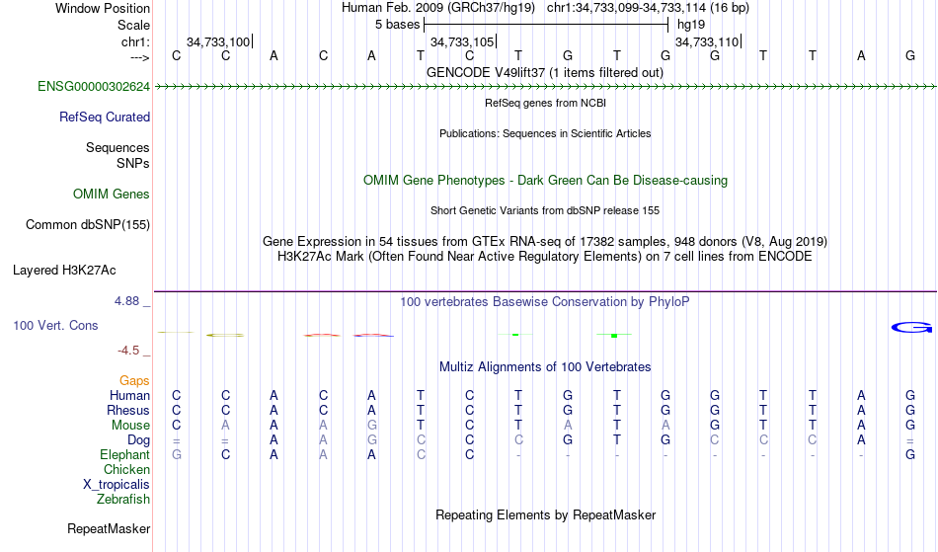938x552 pixels.
Task: Click the 5 bases scale text
Action: coord(397,25)
